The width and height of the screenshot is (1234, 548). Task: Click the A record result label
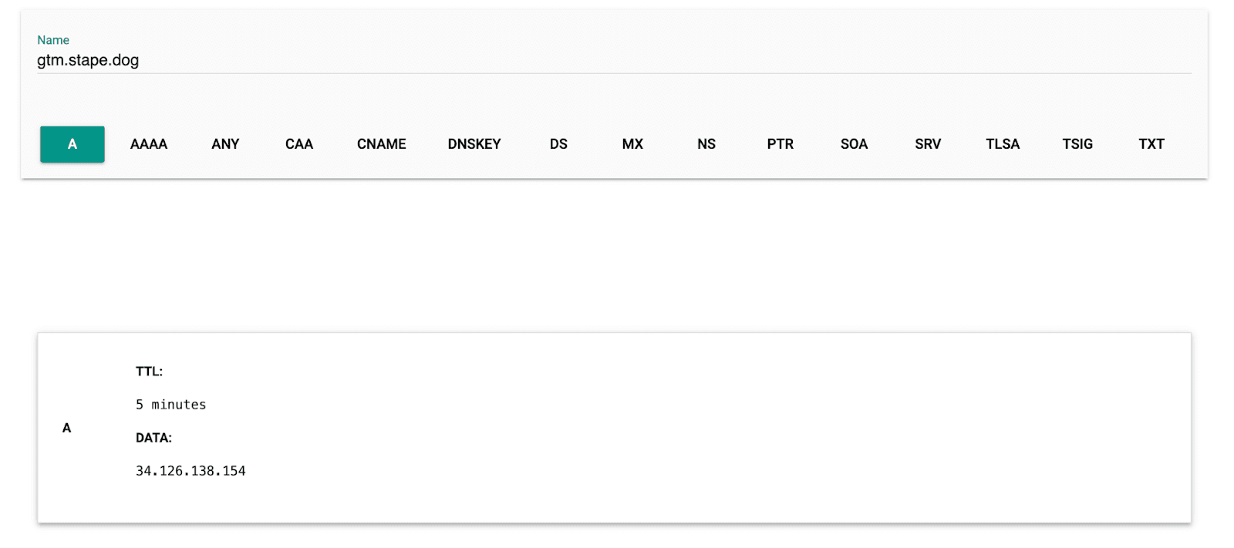point(67,428)
